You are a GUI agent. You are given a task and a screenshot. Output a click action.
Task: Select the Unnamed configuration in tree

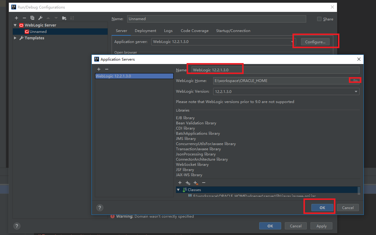pyautogui.click(x=60, y=32)
